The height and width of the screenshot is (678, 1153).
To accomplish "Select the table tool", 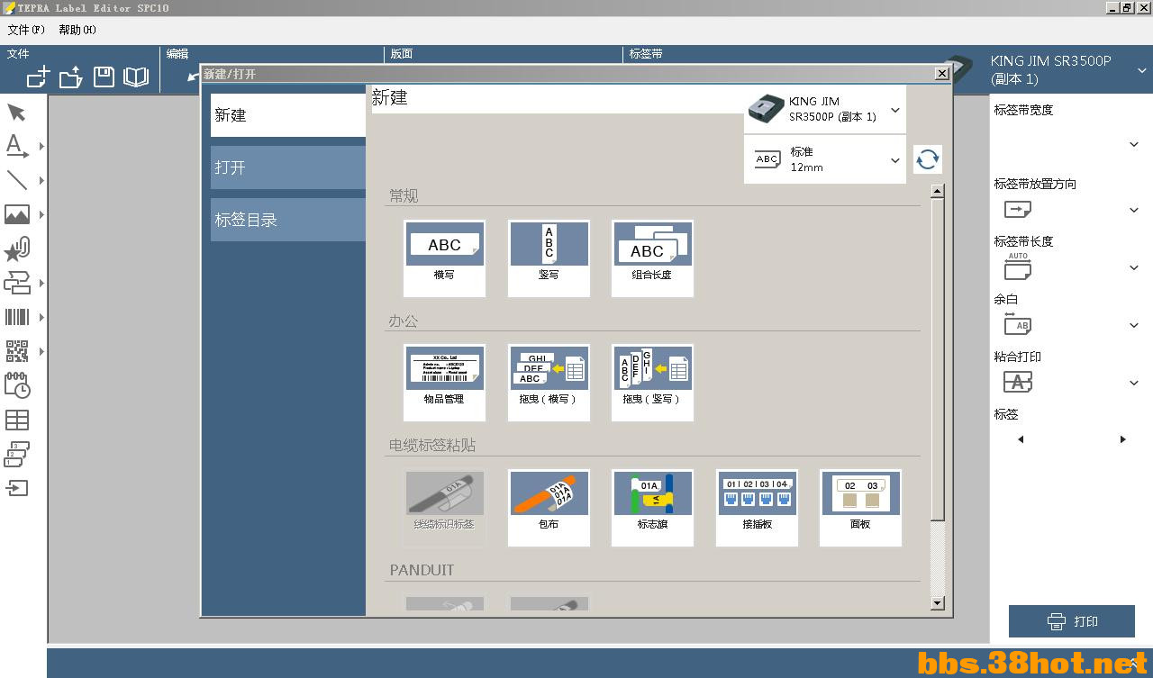I will (16, 420).
